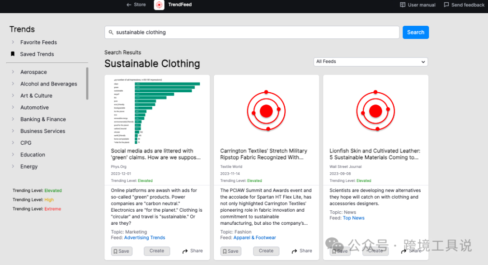
Task: Click the TrendFeed app logo icon
Action: tap(159, 5)
